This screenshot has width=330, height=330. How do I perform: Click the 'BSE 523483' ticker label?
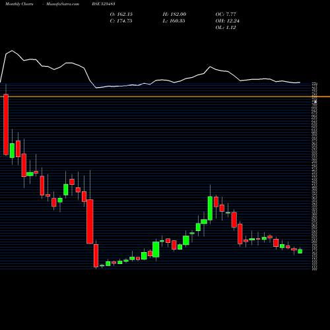coord(104,4)
